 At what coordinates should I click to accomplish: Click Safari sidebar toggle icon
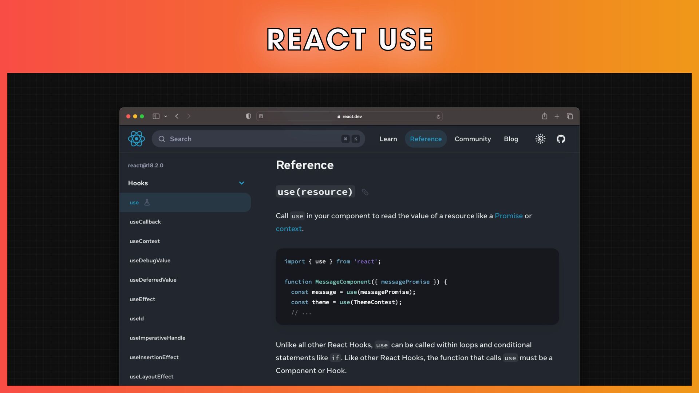pos(156,116)
